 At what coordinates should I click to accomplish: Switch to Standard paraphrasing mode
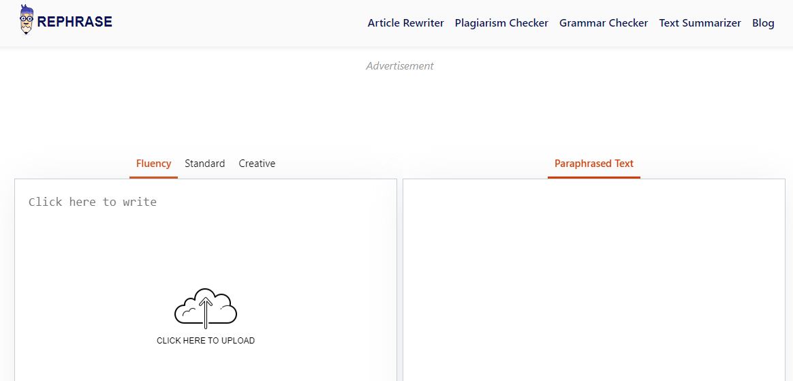tap(204, 164)
